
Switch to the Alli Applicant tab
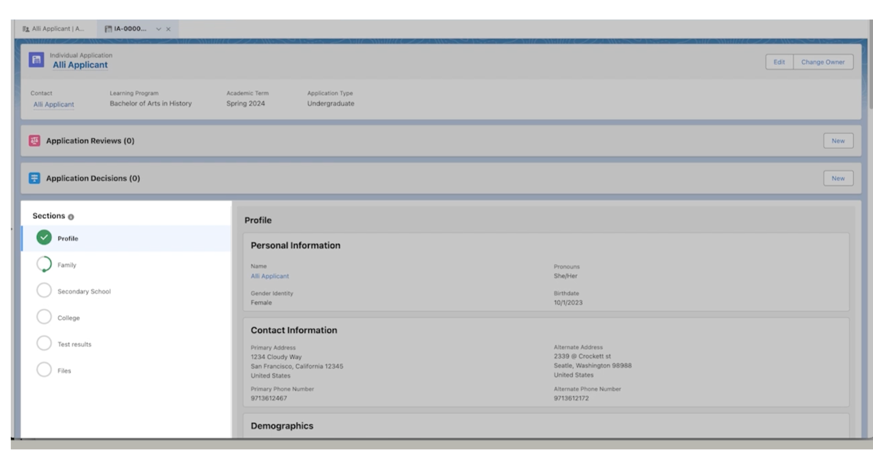pos(54,29)
